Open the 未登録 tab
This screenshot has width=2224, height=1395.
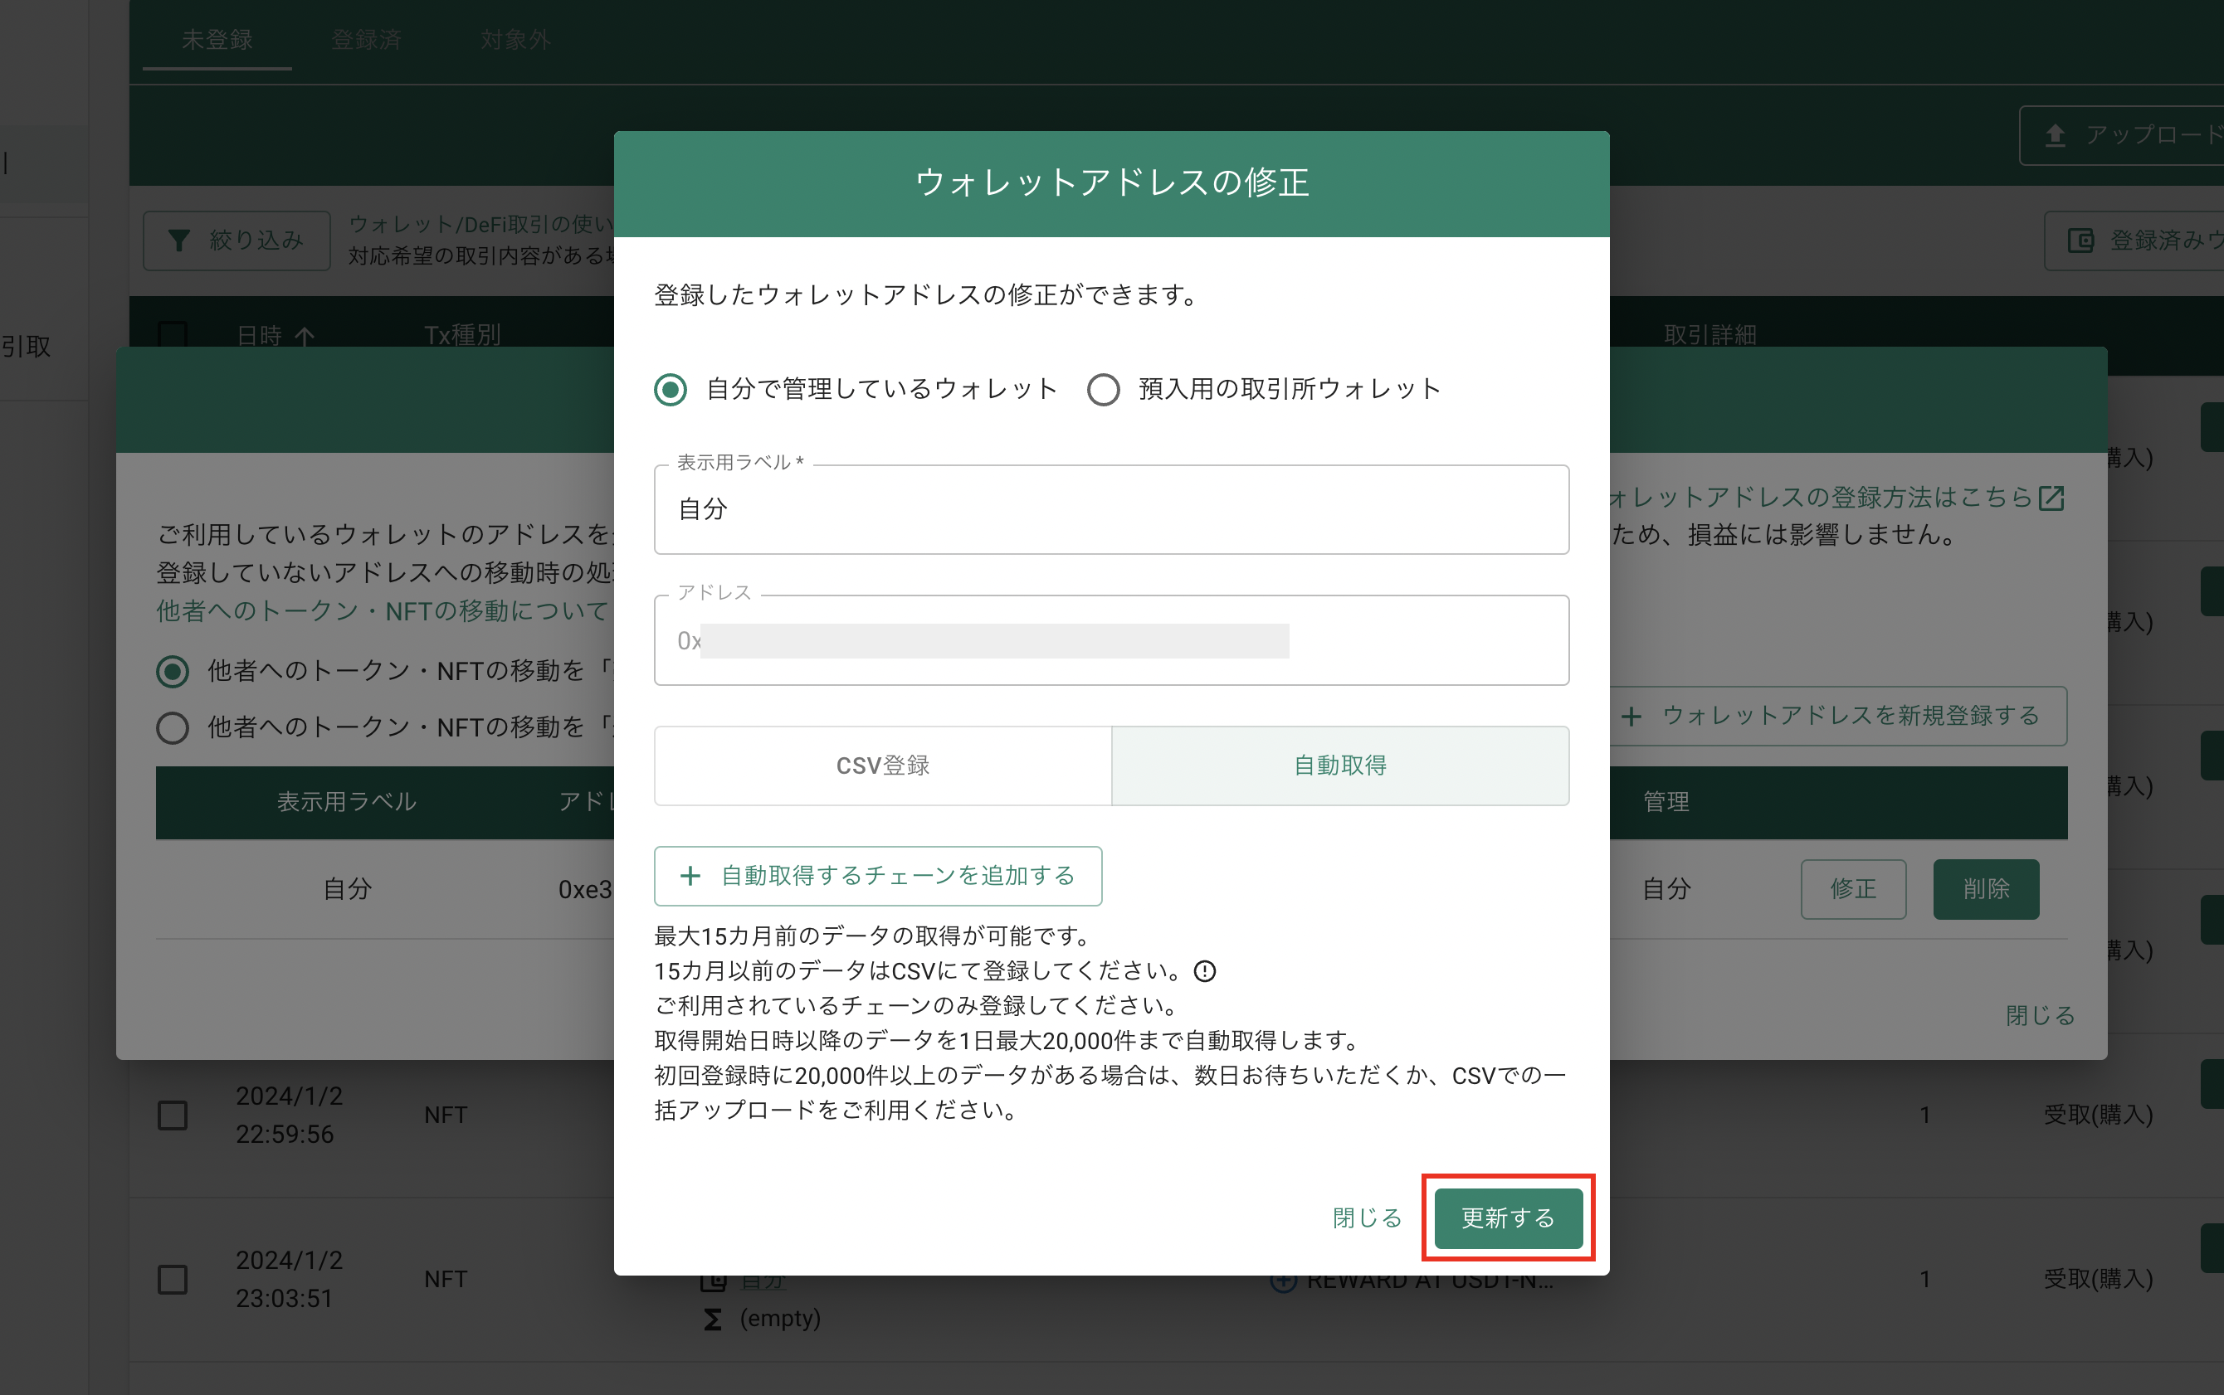217,40
